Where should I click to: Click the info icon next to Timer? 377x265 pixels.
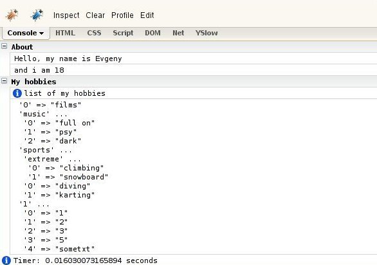6,260
